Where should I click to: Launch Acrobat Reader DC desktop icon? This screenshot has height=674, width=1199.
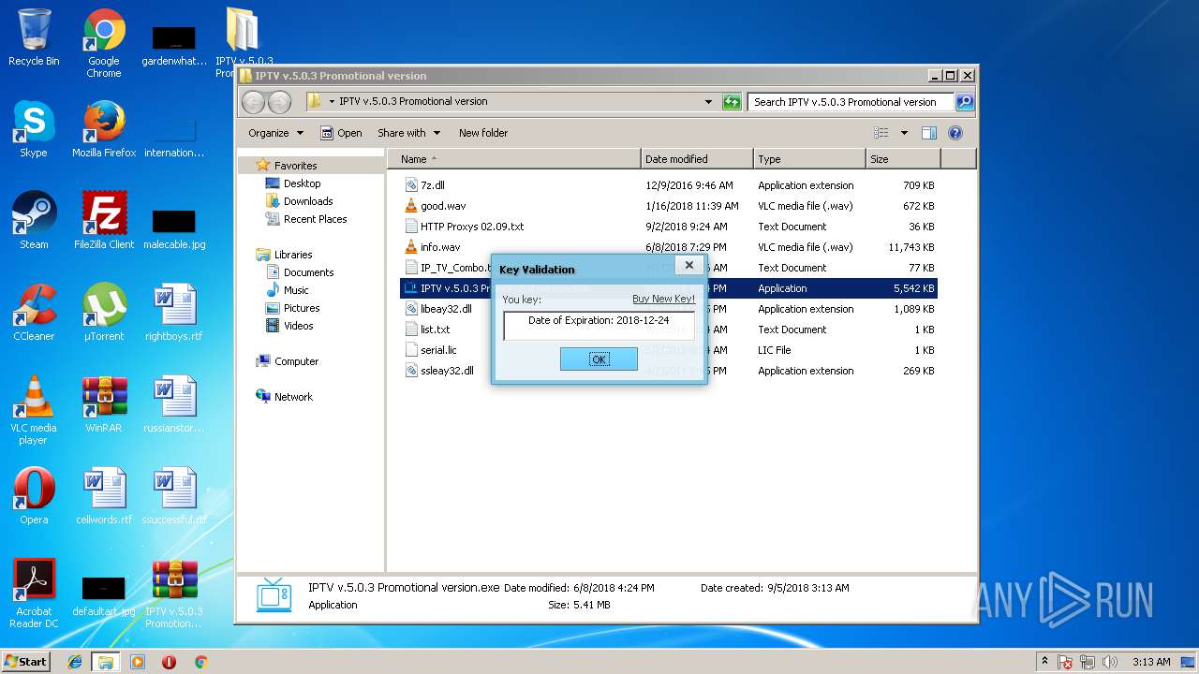[x=34, y=593]
